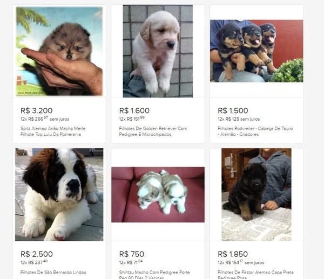Click the R$ 1.850 price
The height and width of the screenshot is (279, 324).
(x=233, y=254)
